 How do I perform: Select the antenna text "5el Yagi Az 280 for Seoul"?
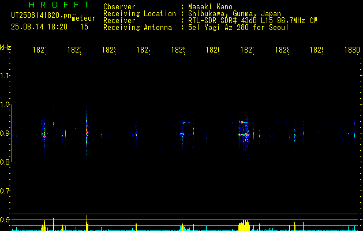click(x=238, y=28)
